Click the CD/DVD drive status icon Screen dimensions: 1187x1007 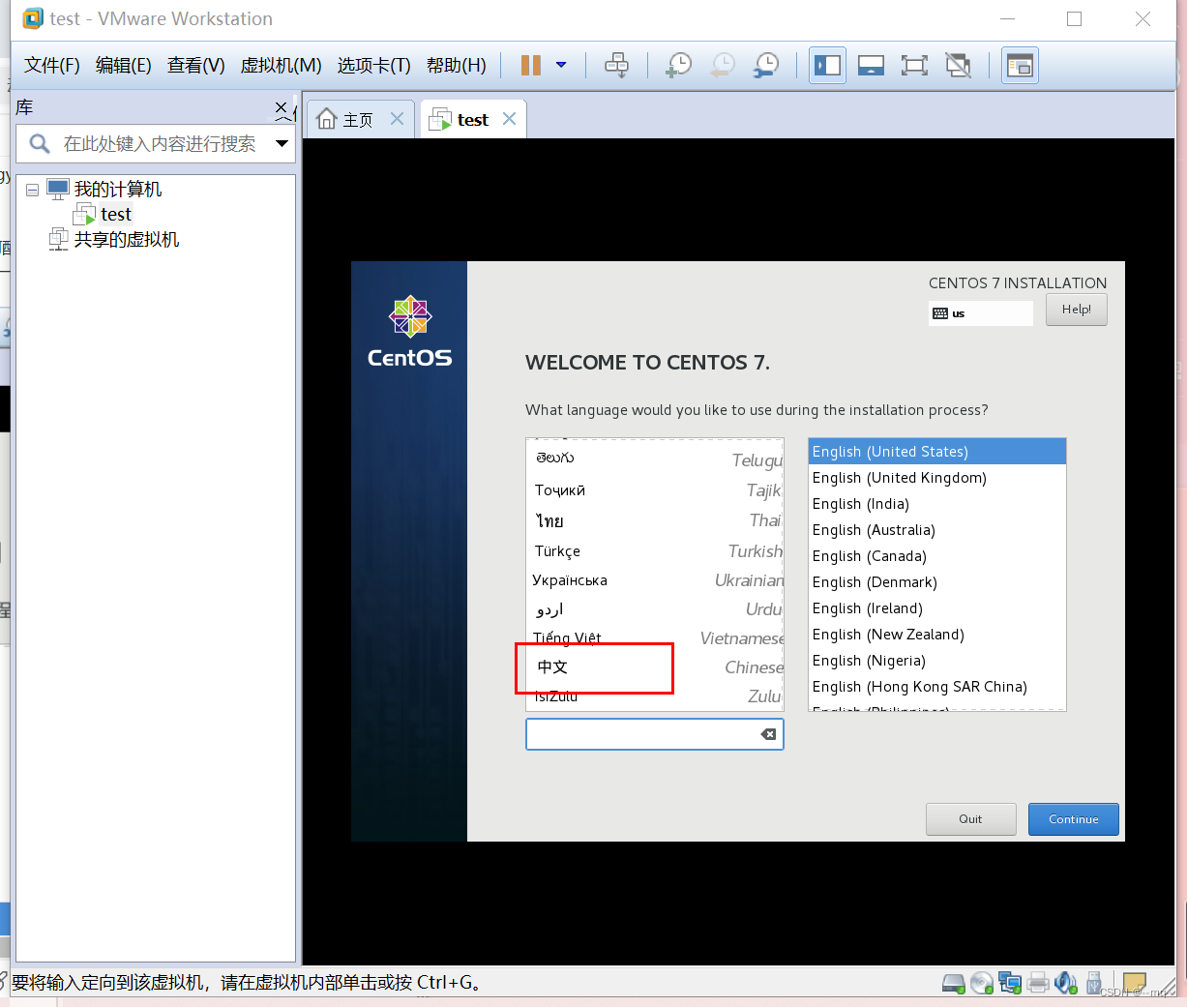(982, 983)
